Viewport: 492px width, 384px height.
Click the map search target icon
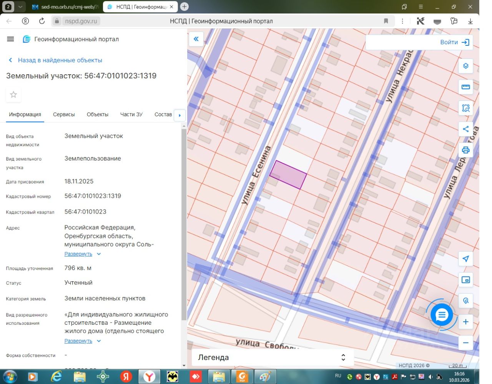(x=465, y=301)
